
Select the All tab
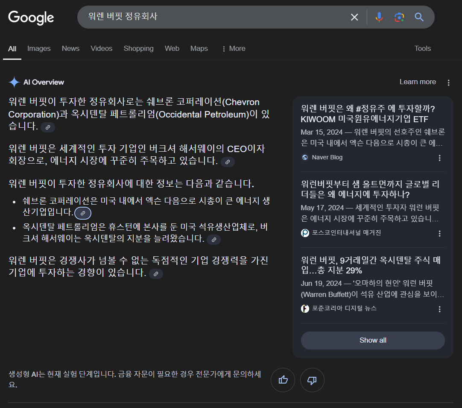[12, 49]
